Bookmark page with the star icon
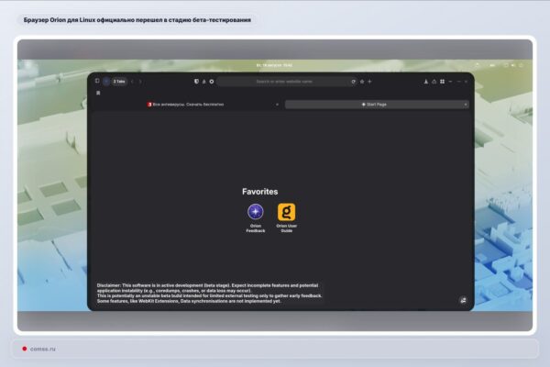550x367 pixels. tap(362, 82)
